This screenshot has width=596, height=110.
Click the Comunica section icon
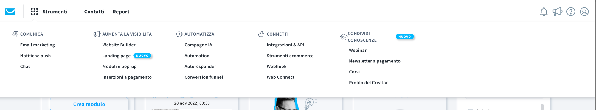click(x=15, y=34)
